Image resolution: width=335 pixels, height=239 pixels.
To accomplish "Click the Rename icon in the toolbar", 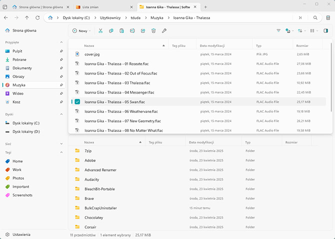I will coord(132,31).
